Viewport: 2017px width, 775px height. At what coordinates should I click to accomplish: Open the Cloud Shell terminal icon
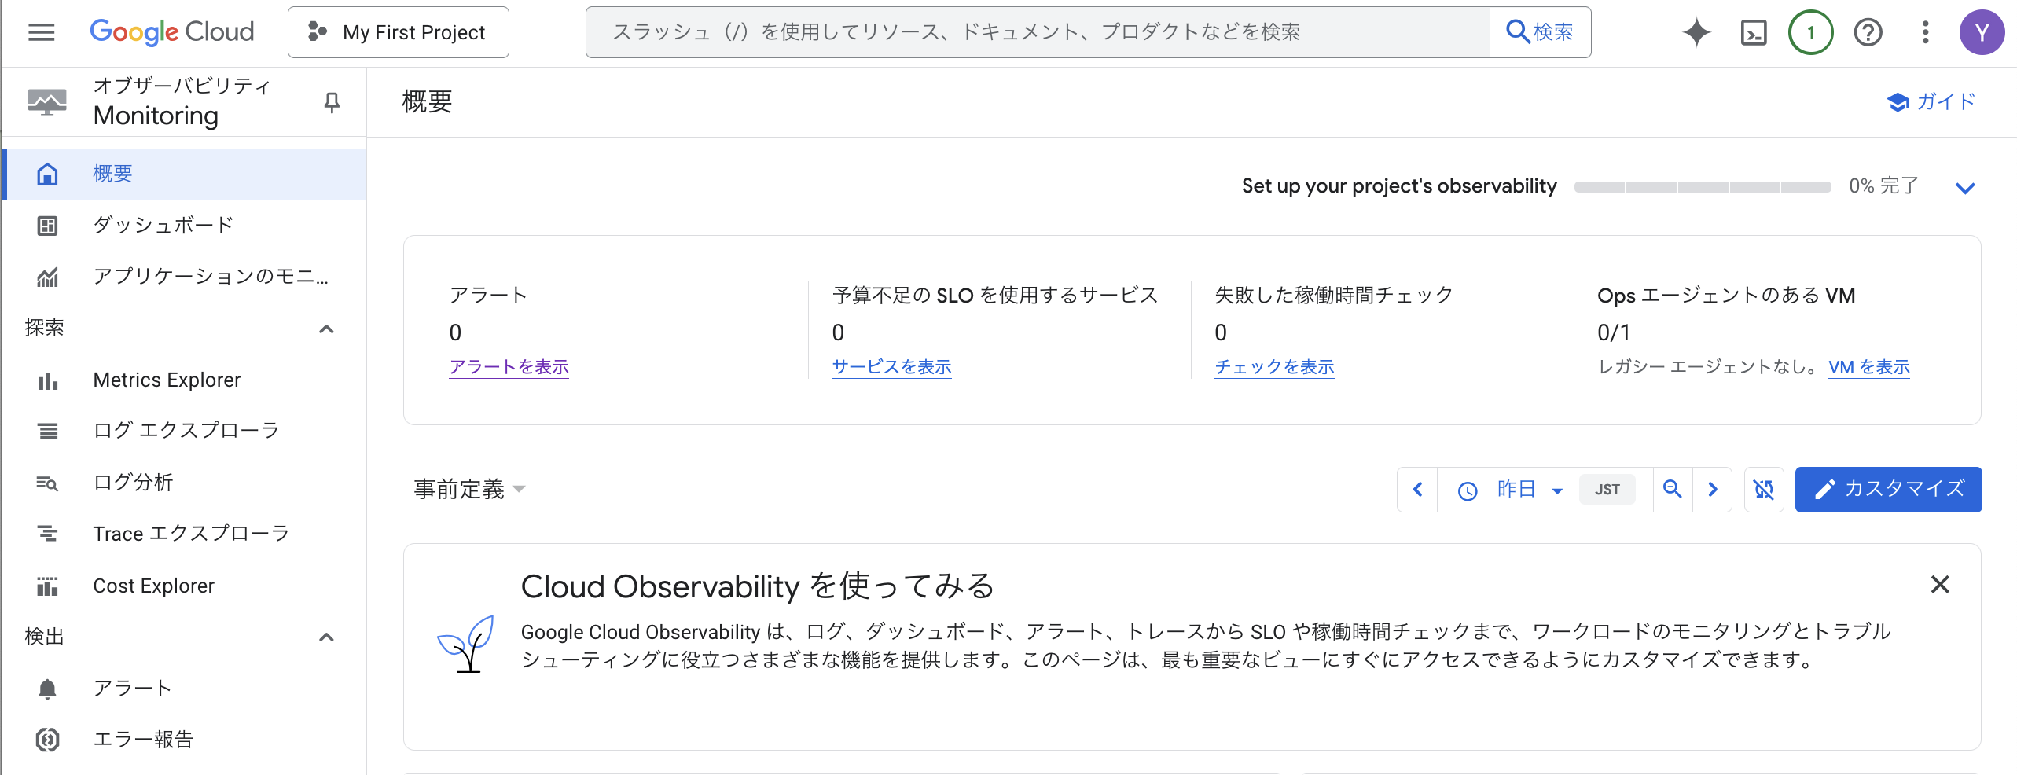click(x=1752, y=32)
